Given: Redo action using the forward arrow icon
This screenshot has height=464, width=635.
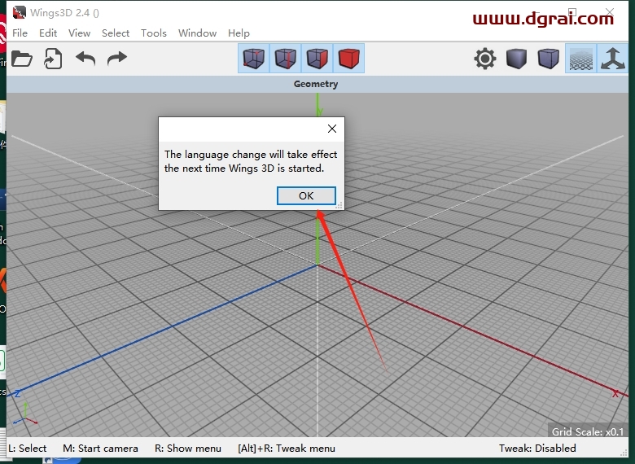Looking at the screenshot, I should [x=117, y=59].
